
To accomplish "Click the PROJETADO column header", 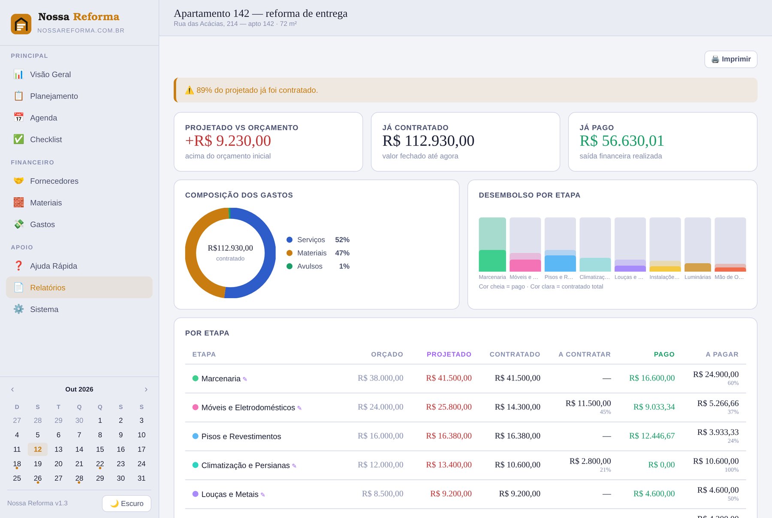I will pyautogui.click(x=449, y=354).
